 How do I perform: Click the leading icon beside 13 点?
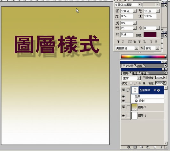(141, 11)
